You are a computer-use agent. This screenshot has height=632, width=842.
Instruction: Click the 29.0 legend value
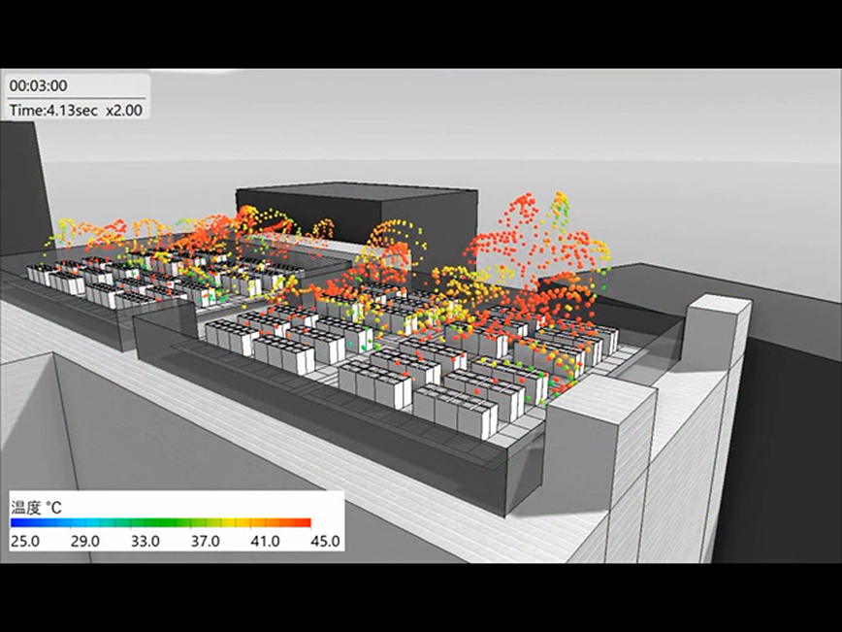click(x=84, y=541)
